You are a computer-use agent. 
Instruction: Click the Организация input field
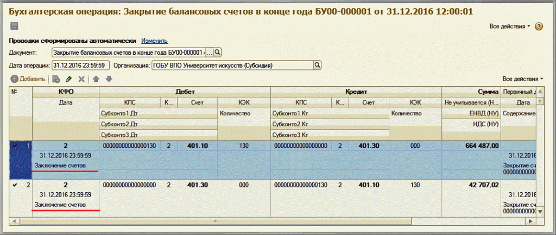(x=232, y=66)
